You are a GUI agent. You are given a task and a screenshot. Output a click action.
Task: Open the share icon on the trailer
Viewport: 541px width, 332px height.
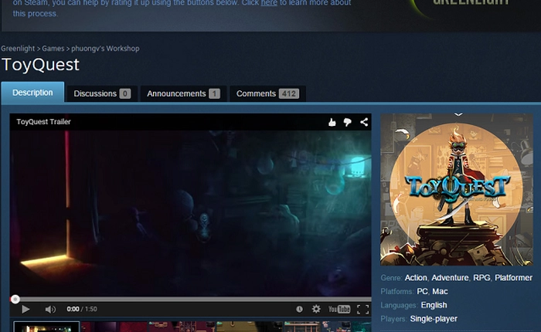tap(364, 122)
